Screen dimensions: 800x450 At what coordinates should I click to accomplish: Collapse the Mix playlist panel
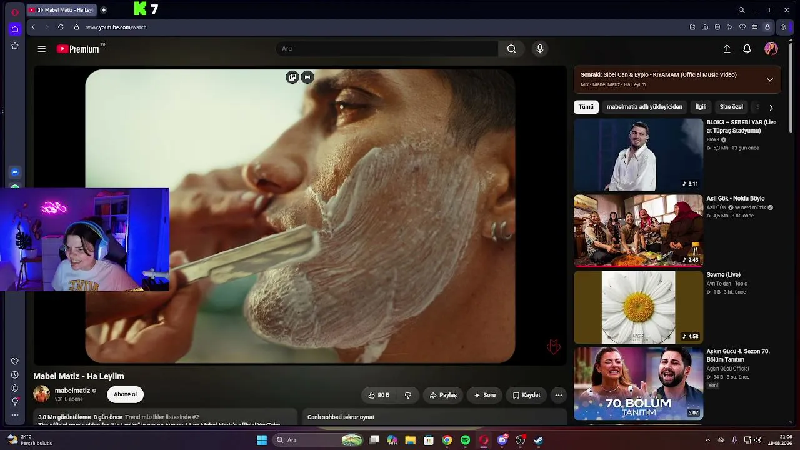point(770,79)
